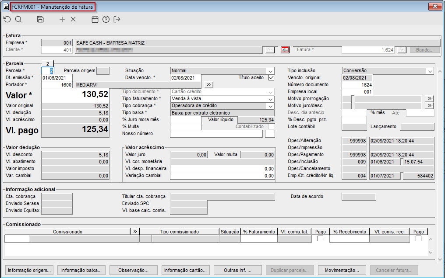
Task: Click the Comissionado grid scroll up arrow
Action: pyautogui.click(x=431, y=239)
